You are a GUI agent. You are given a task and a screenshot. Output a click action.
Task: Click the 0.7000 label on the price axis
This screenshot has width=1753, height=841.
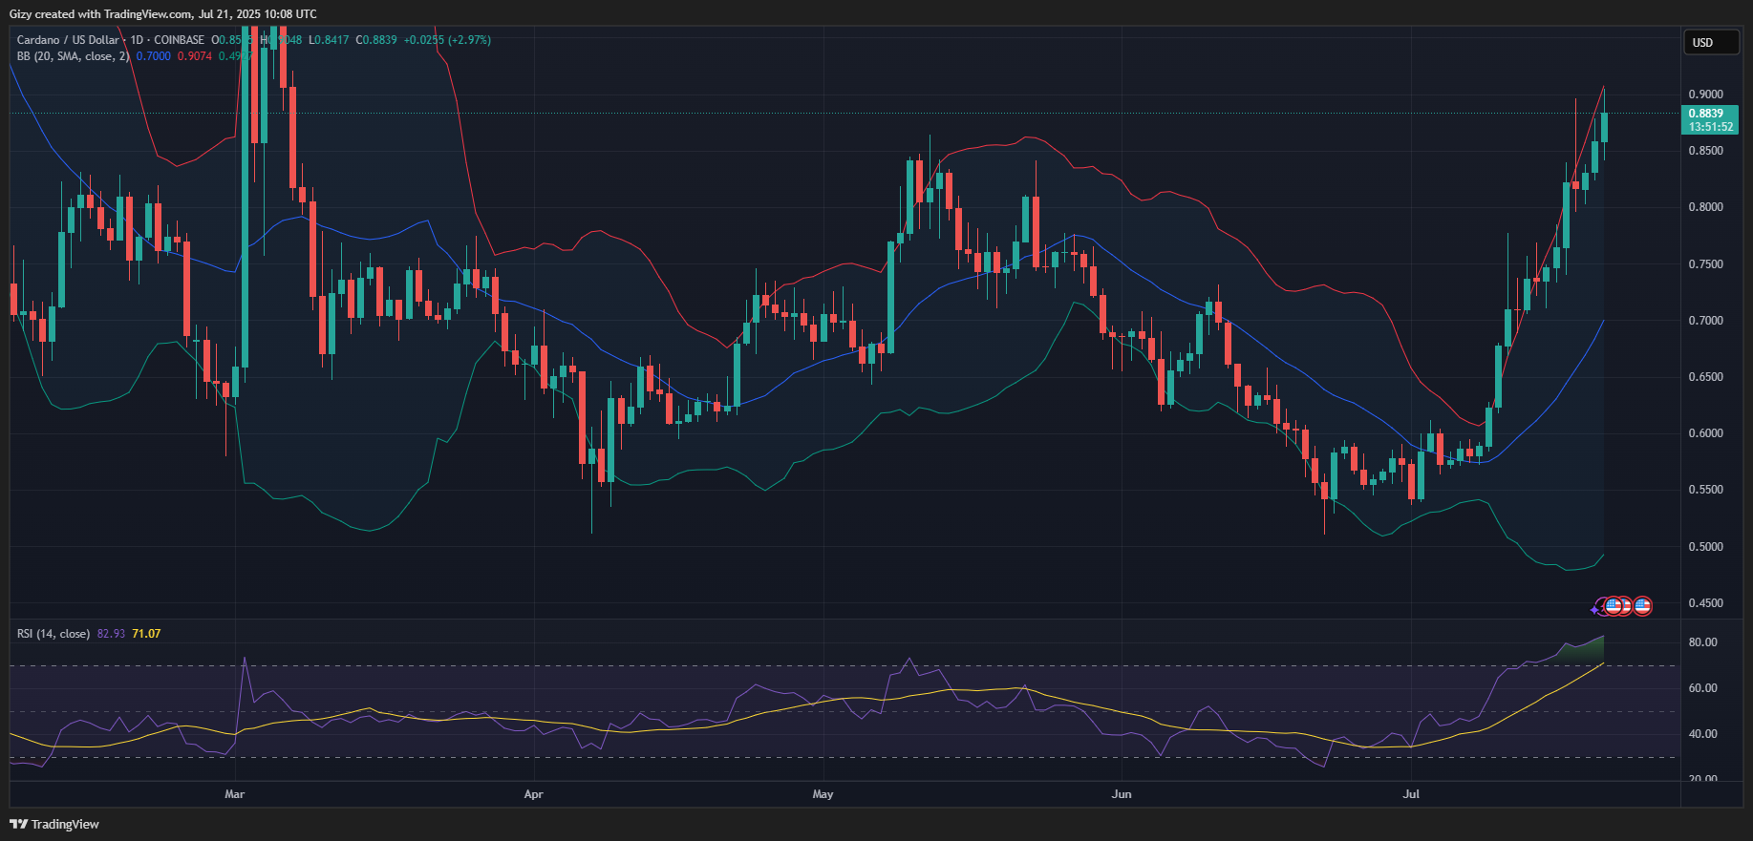click(1706, 321)
